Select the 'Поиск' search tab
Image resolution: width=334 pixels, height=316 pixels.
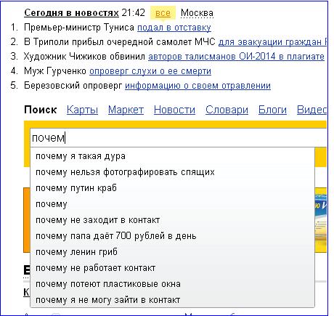click(41, 110)
